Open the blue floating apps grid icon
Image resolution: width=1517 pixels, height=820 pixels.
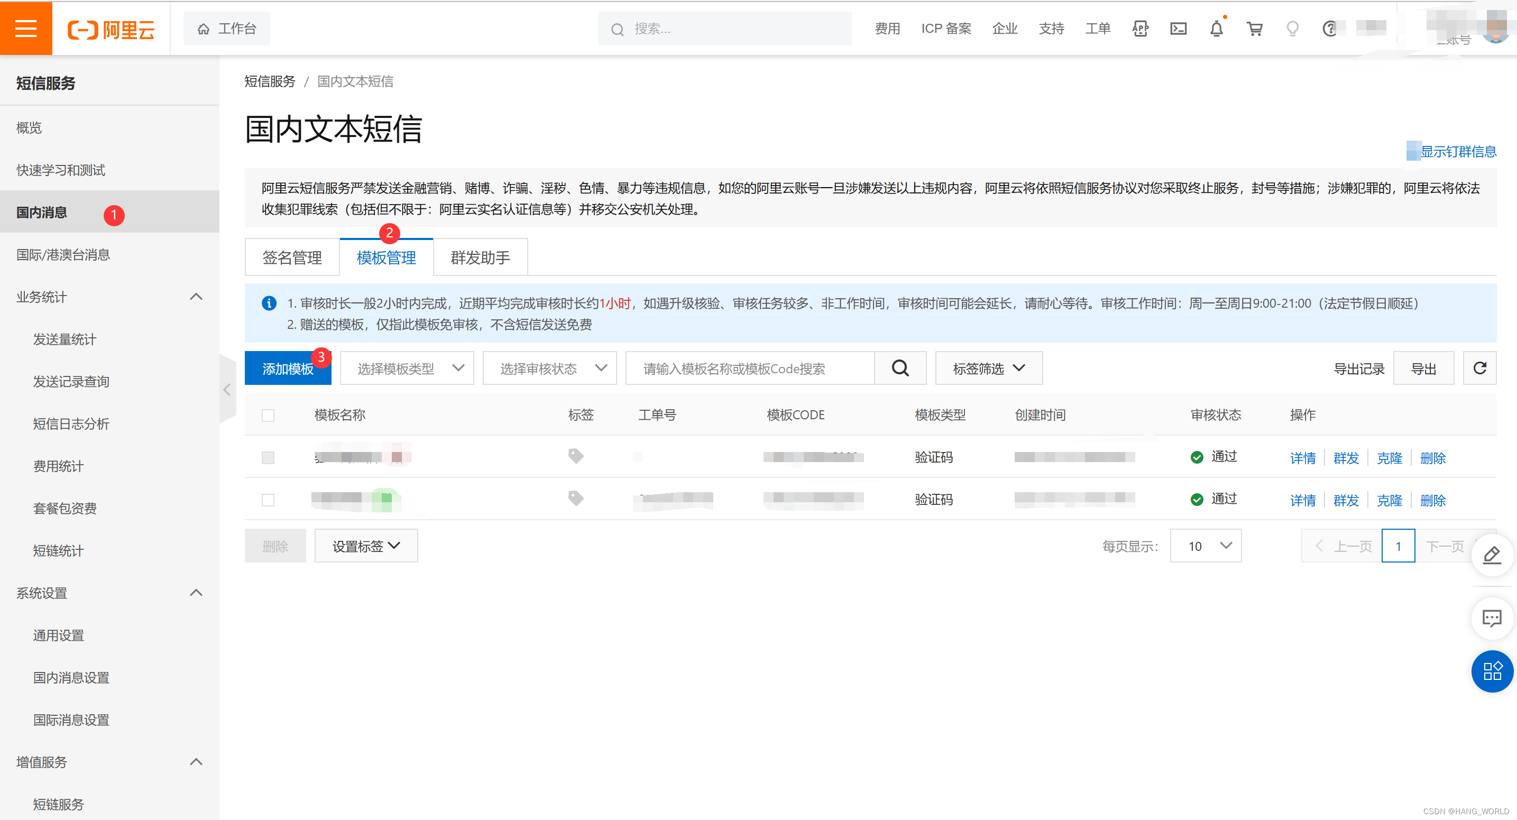pyautogui.click(x=1492, y=671)
